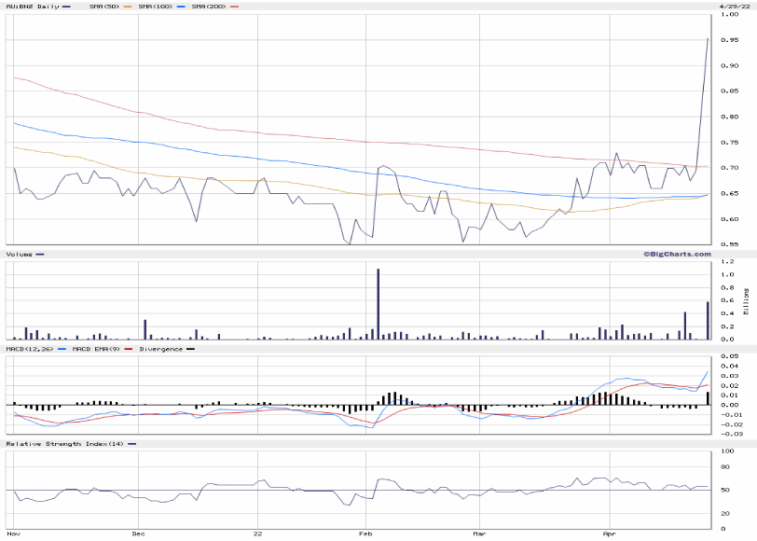This screenshot has width=757, height=541.
Task: Click the tallest volume bar in February
Action: [378, 304]
